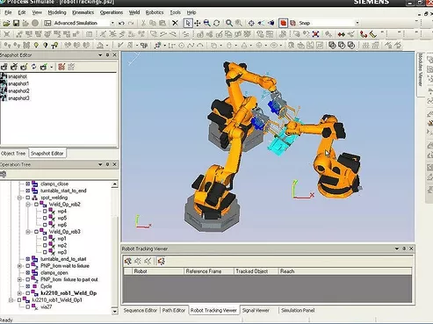The height and width of the screenshot is (324, 433).
Task: Click the yellow measure ruler icon
Action: click(x=372, y=34)
